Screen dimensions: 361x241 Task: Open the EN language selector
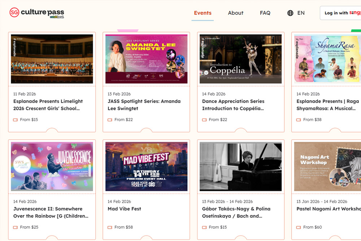click(x=301, y=13)
